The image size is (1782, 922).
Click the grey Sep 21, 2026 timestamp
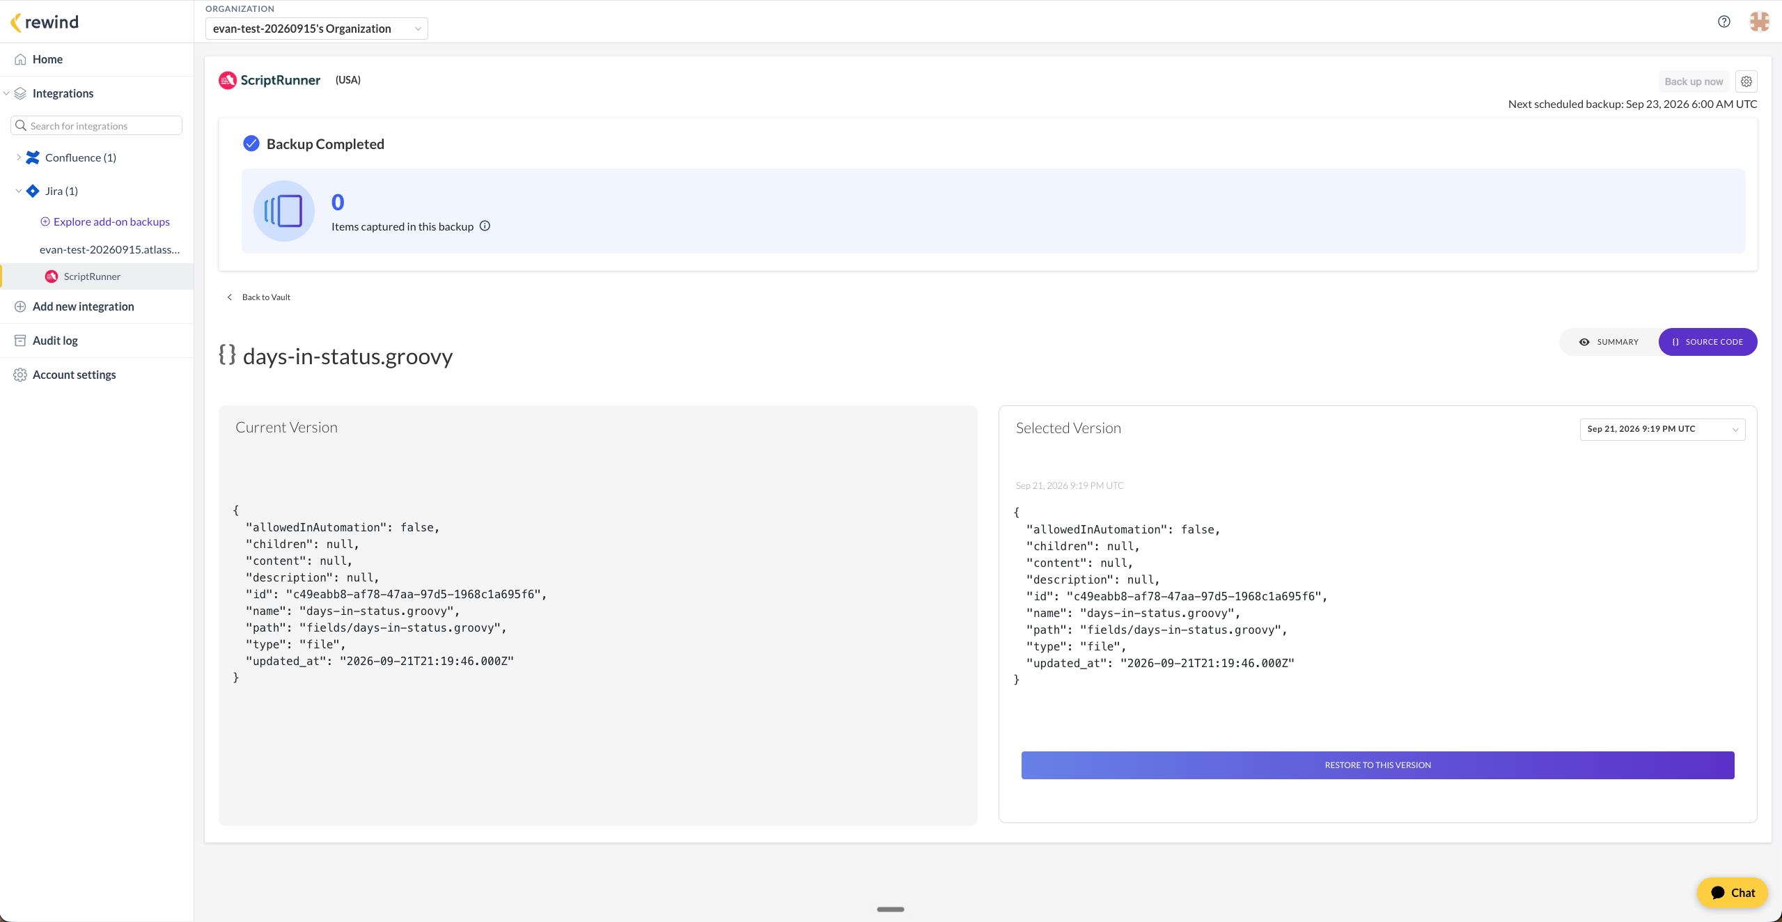1070,485
